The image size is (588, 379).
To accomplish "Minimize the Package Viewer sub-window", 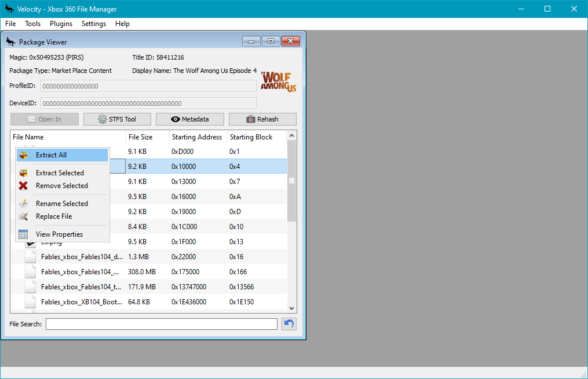I will tap(251, 41).
